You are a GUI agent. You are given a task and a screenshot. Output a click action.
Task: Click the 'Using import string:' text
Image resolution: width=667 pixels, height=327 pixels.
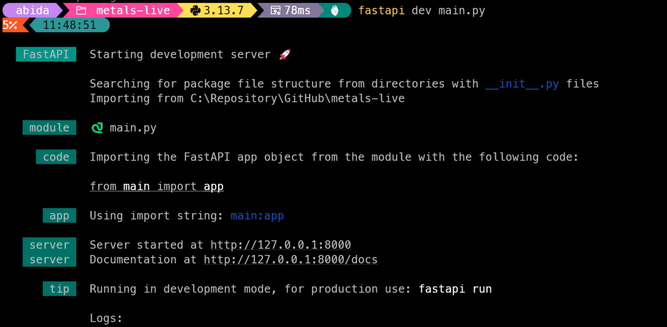[x=157, y=215]
